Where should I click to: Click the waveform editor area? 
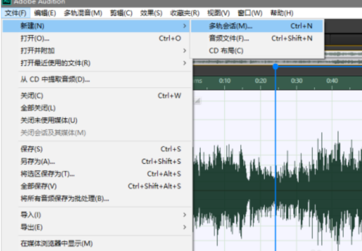point(278,170)
